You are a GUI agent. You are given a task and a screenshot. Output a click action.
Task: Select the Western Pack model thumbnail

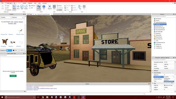coord(20,31)
